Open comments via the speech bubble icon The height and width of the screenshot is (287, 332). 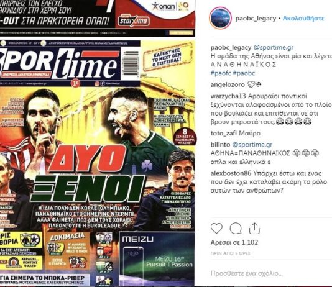[x=236, y=229]
